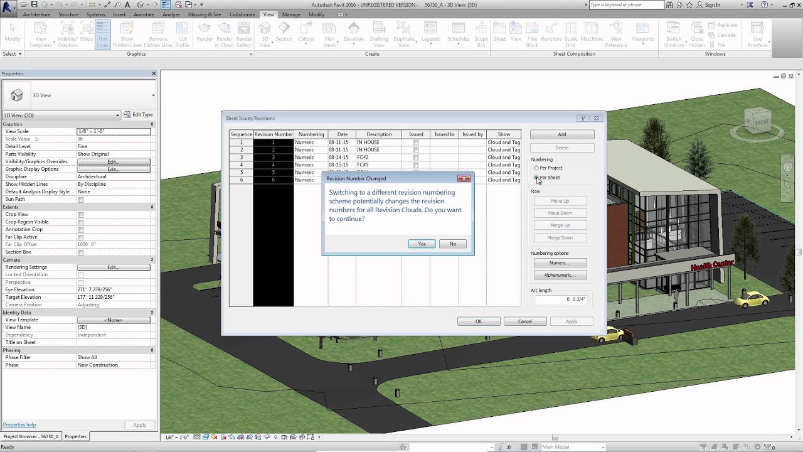Select the Per Sheet numbering radio button

click(536, 178)
